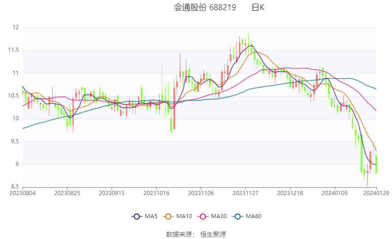Click x-axis date label 20231218
Viewport: 392px width, 239px height.
click(x=290, y=193)
